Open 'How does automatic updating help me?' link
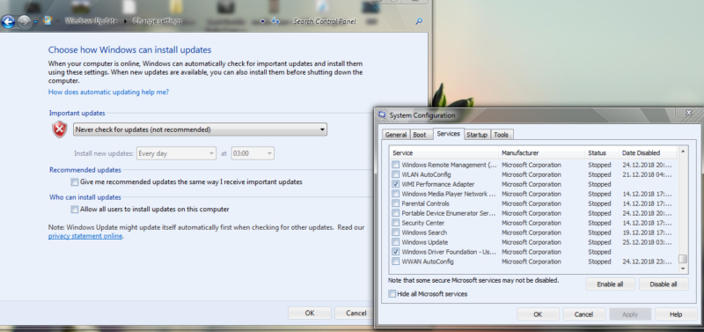This screenshot has height=332, width=704. coord(108,92)
